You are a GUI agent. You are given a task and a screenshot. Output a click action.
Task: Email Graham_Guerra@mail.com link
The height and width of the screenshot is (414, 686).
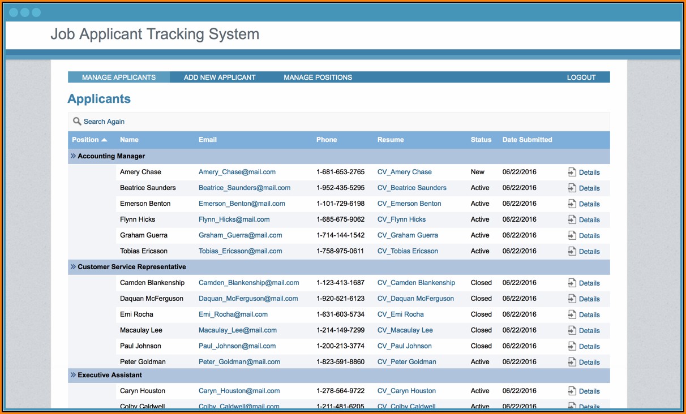point(240,235)
